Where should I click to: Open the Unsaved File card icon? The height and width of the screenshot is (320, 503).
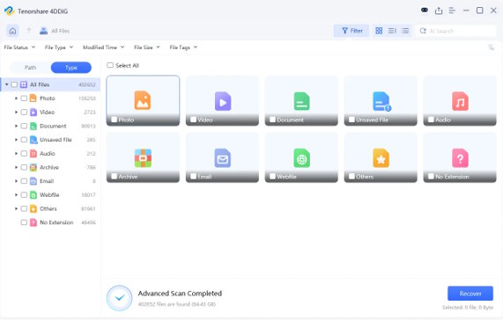click(x=381, y=101)
